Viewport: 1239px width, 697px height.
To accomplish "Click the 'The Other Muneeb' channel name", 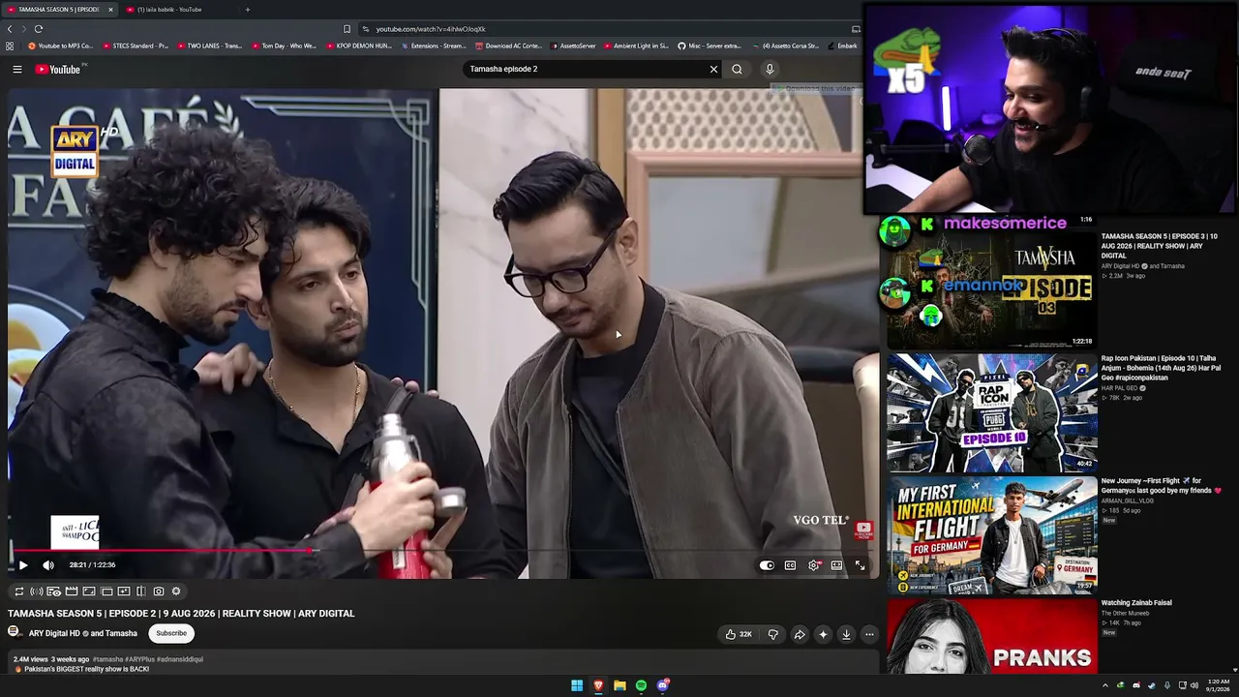I will pos(1125,613).
